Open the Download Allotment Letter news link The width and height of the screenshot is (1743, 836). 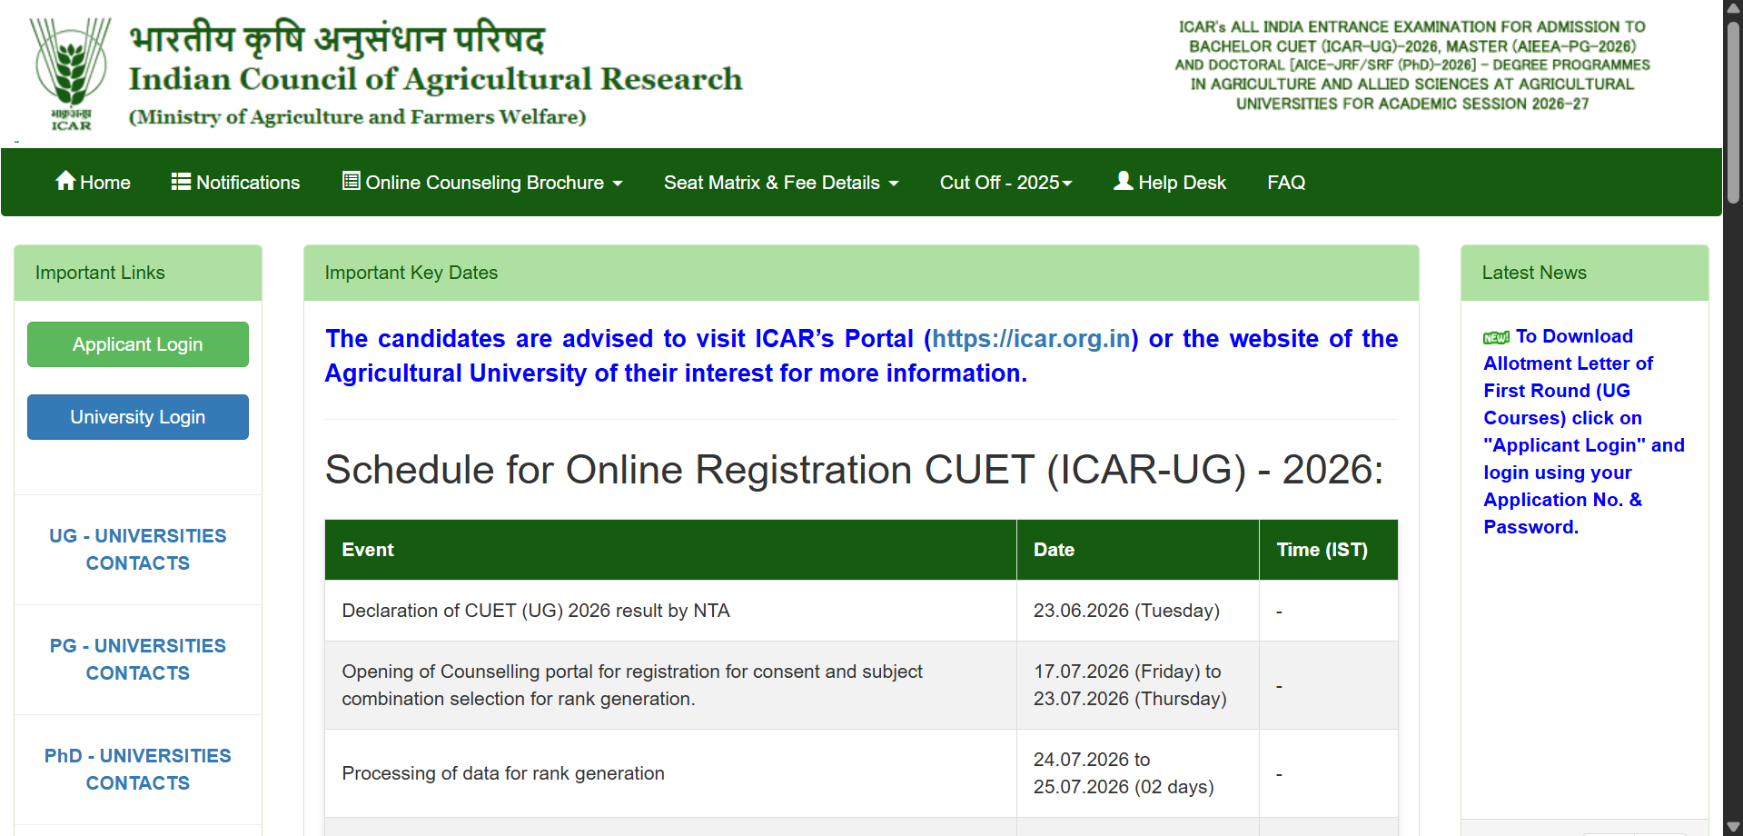click(1584, 432)
